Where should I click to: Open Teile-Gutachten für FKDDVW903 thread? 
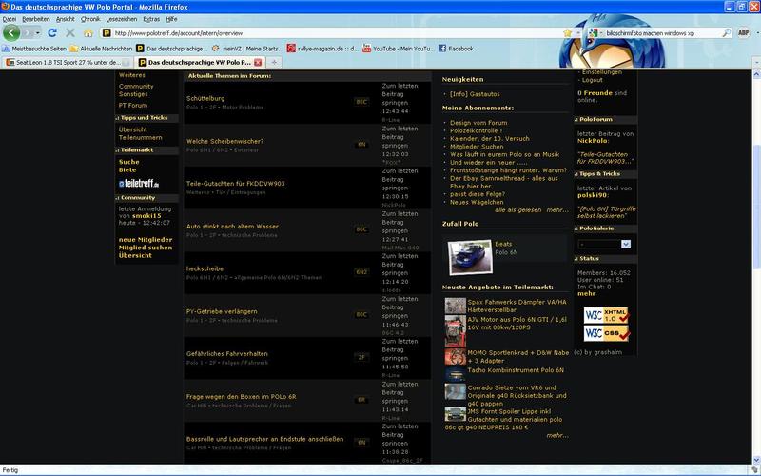coord(235,184)
